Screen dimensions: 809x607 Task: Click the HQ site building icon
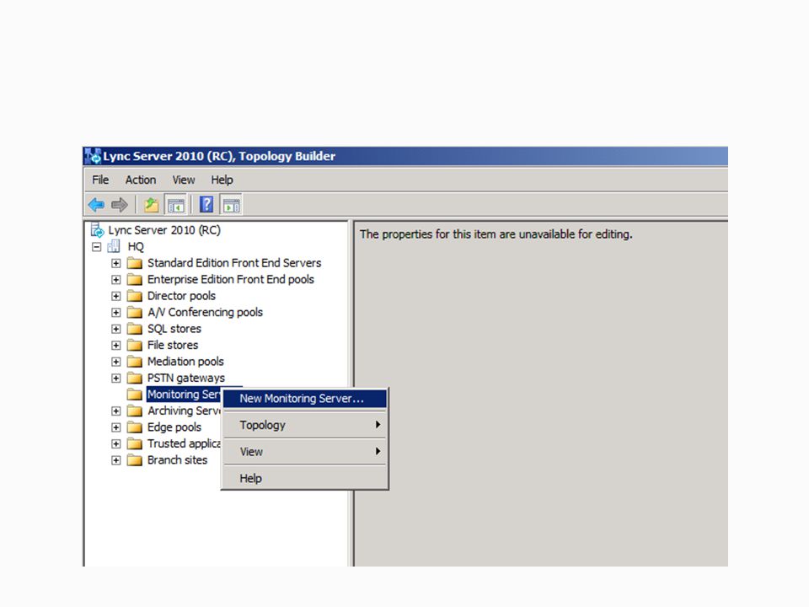[114, 247]
